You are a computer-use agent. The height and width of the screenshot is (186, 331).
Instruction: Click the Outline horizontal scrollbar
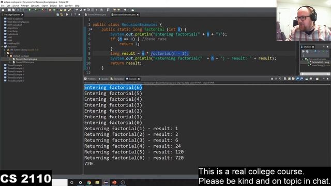pyautogui.click(x=315, y=74)
